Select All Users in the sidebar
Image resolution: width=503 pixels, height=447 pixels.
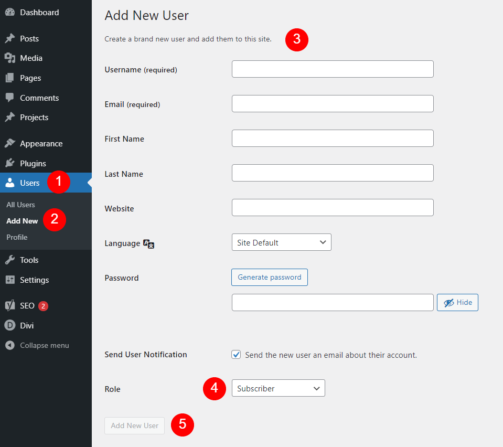[x=20, y=205]
